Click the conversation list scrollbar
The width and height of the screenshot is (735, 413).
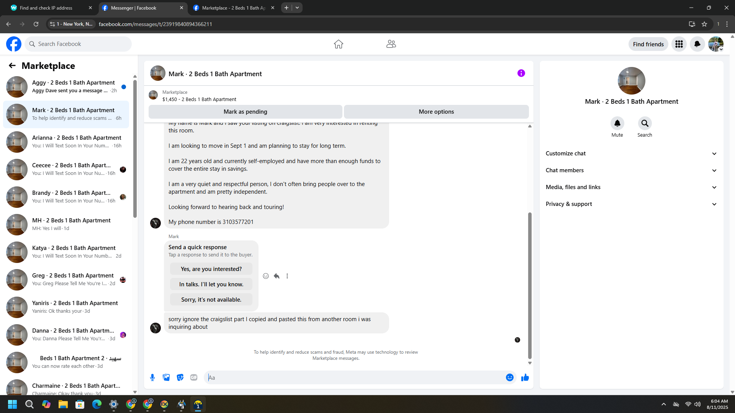point(135,149)
